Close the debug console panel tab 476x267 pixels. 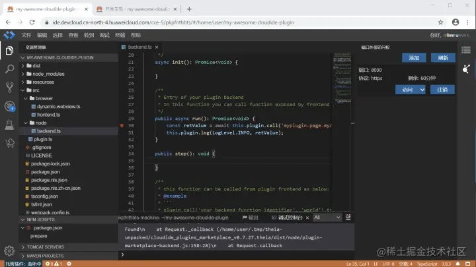(x=307, y=218)
